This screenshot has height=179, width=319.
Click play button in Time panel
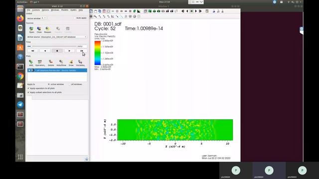[x=69, y=51]
